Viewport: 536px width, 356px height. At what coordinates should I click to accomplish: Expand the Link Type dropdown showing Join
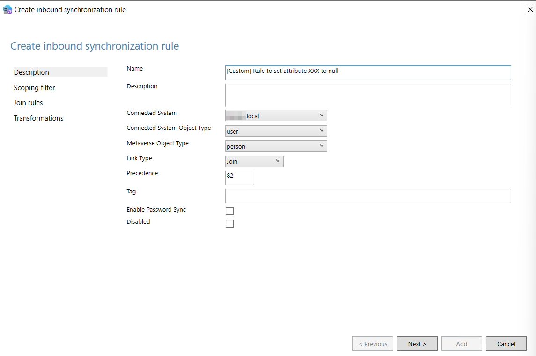pos(254,161)
